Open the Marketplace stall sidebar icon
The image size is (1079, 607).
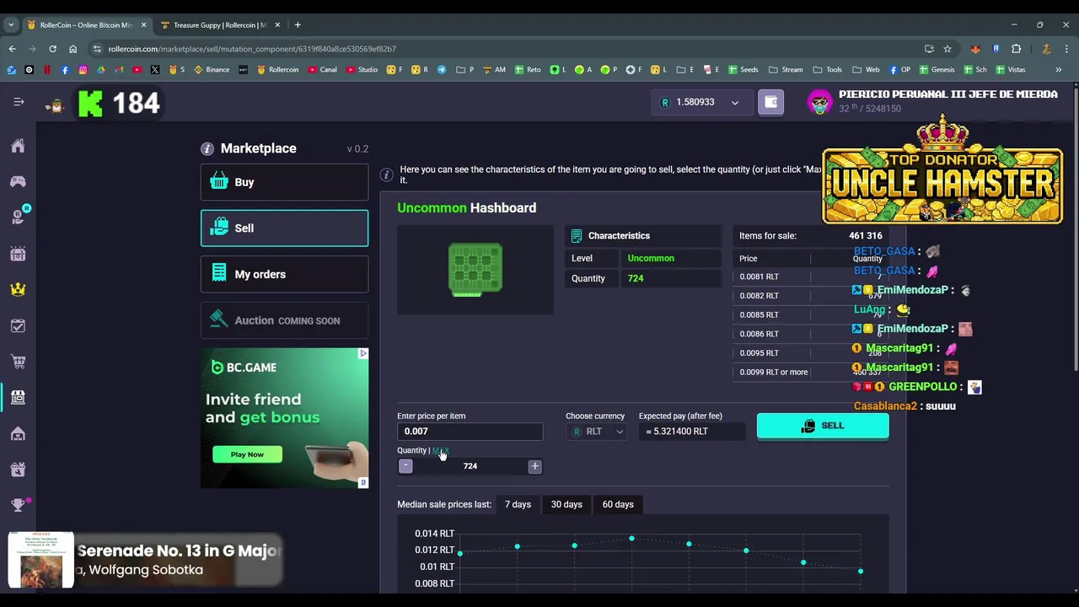[x=18, y=397]
